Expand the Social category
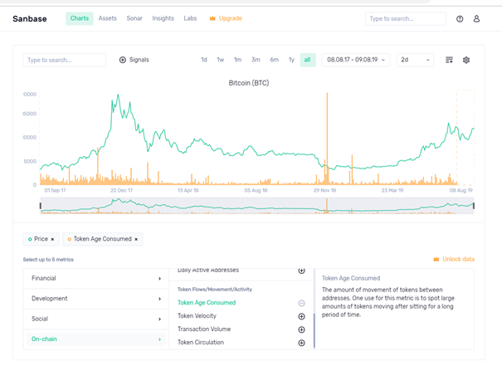The height and width of the screenshot is (366, 502). point(96,319)
